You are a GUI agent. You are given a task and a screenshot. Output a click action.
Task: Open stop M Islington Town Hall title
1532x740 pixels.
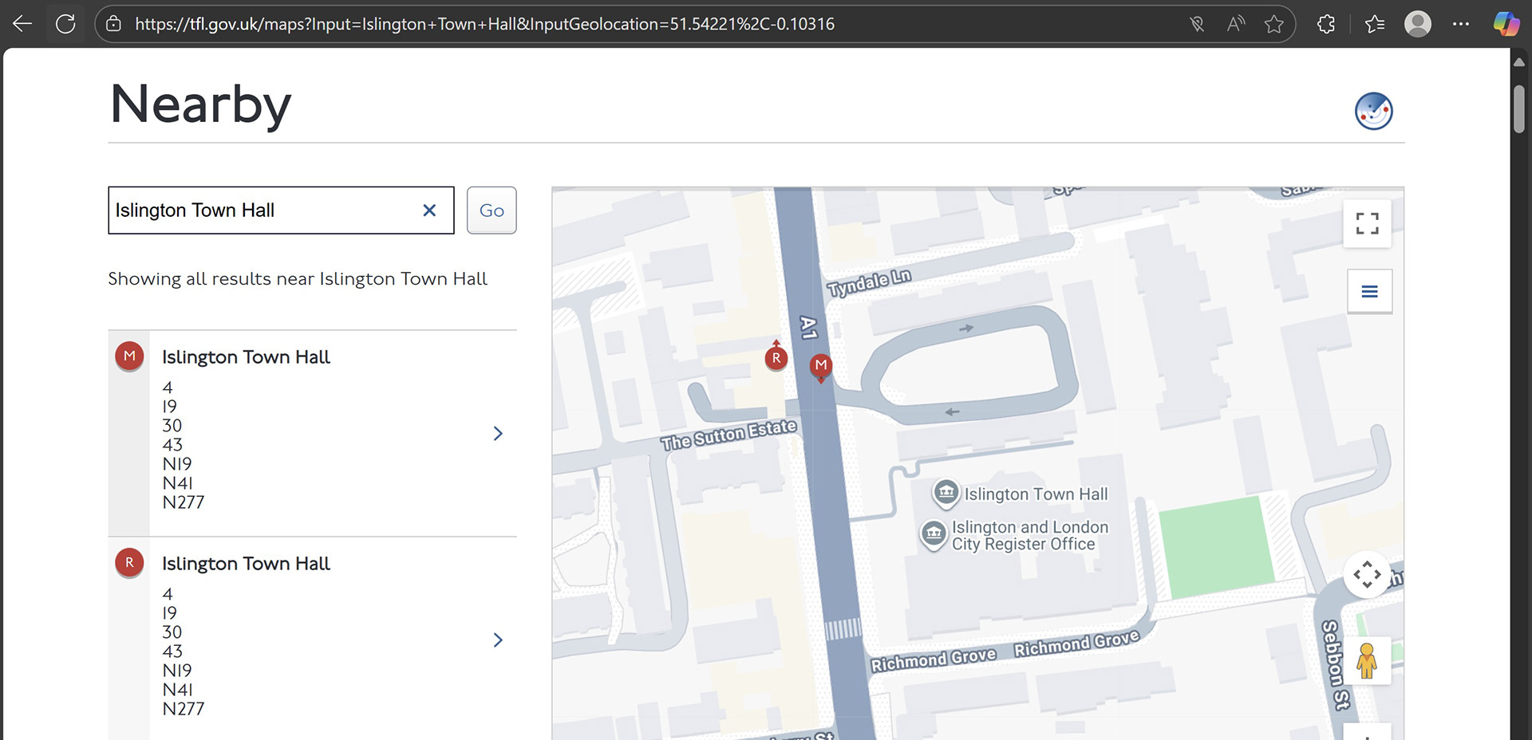(246, 357)
